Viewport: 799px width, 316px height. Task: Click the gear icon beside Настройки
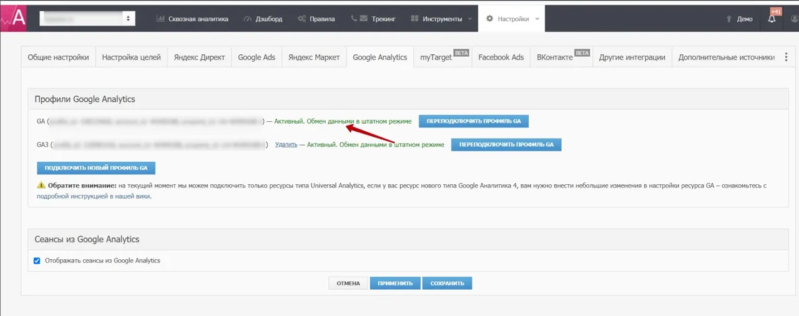coord(489,19)
